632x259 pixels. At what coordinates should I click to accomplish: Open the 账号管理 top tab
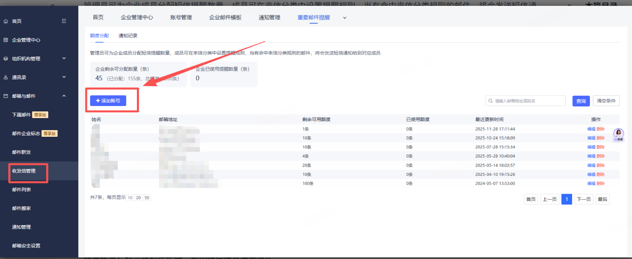click(x=181, y=17)
